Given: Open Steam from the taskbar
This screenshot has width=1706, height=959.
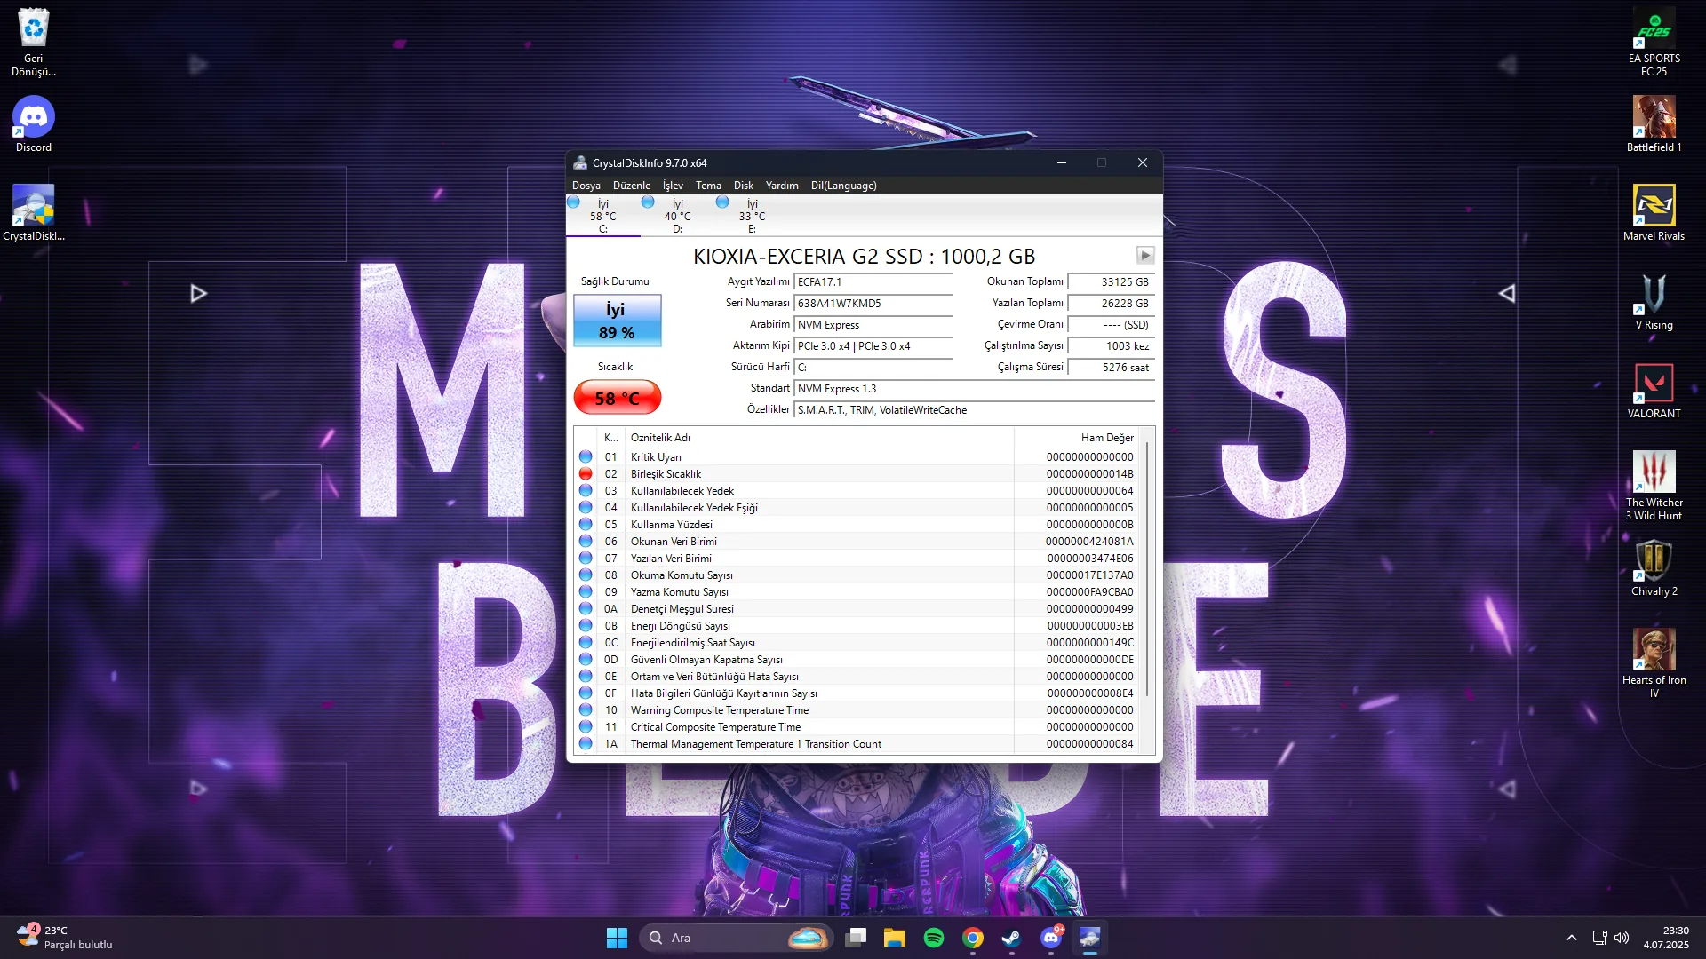Looking at the screenshot, I should click(1011, 938).
